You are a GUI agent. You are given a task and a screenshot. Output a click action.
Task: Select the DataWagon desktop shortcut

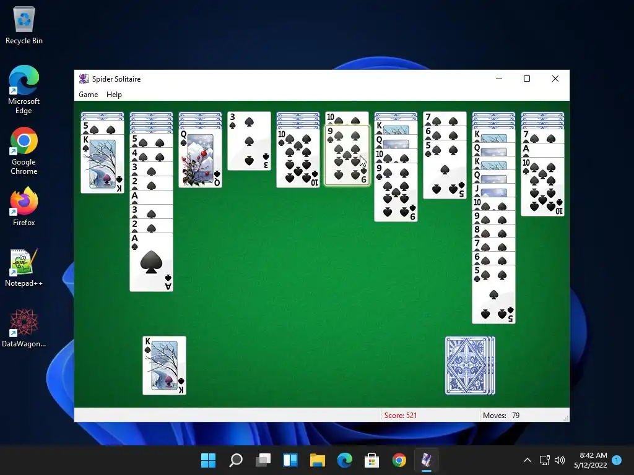point(24,328)
